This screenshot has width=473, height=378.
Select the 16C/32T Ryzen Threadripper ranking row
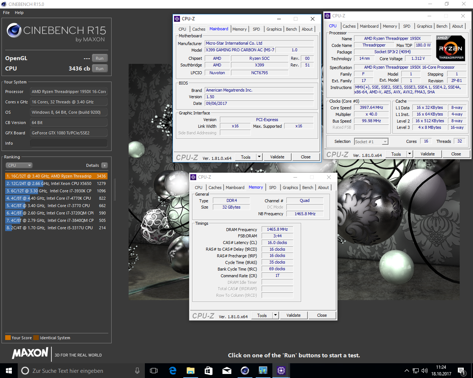tap(56, 176)
